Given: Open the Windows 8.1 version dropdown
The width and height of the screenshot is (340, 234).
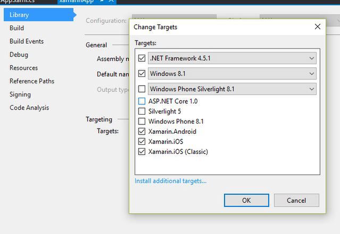Looking at the screenshot, I should pyautogui.click(x=232, y=74).
